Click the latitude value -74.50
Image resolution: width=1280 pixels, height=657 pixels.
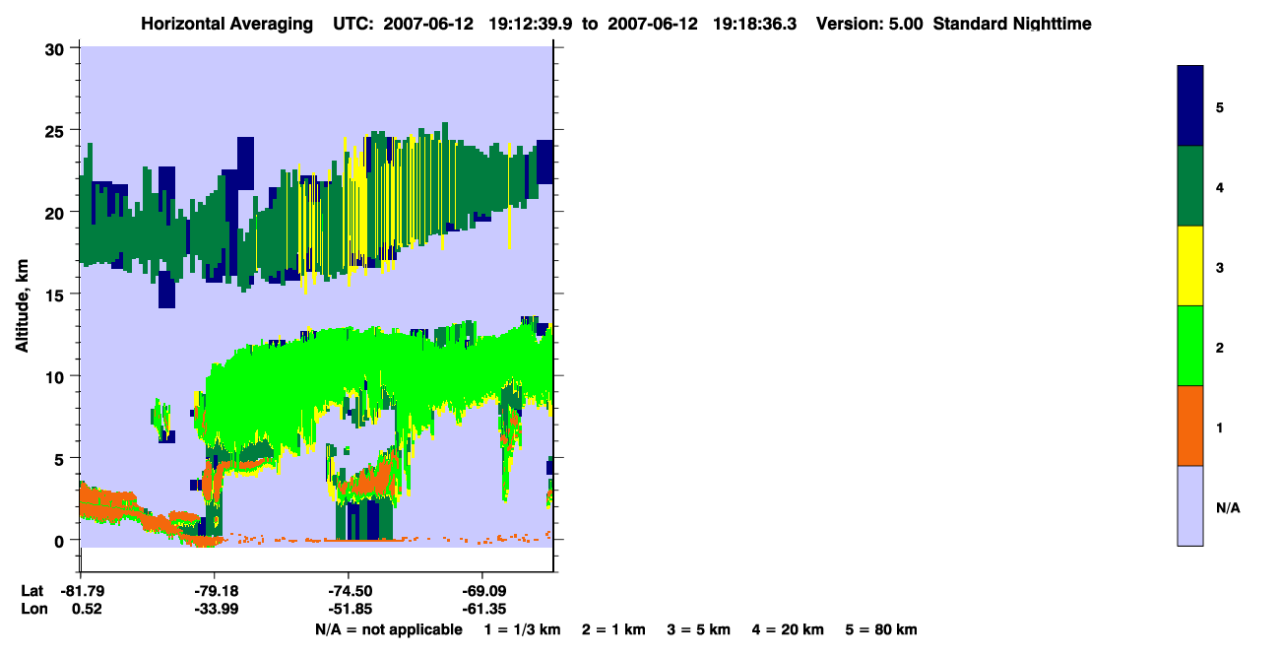click(349, 591)
